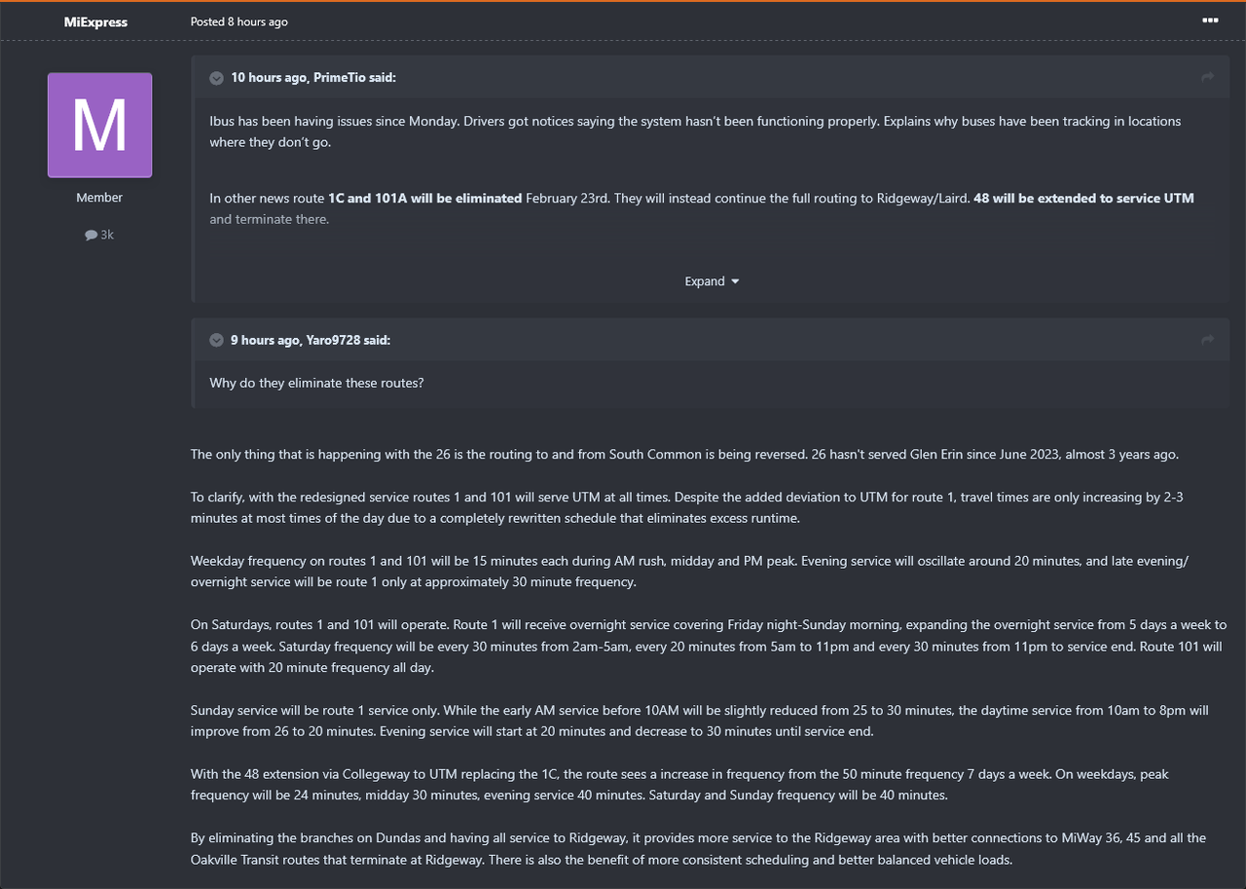Open the MiExpress purple M avatar

click(x=99, y=125)
